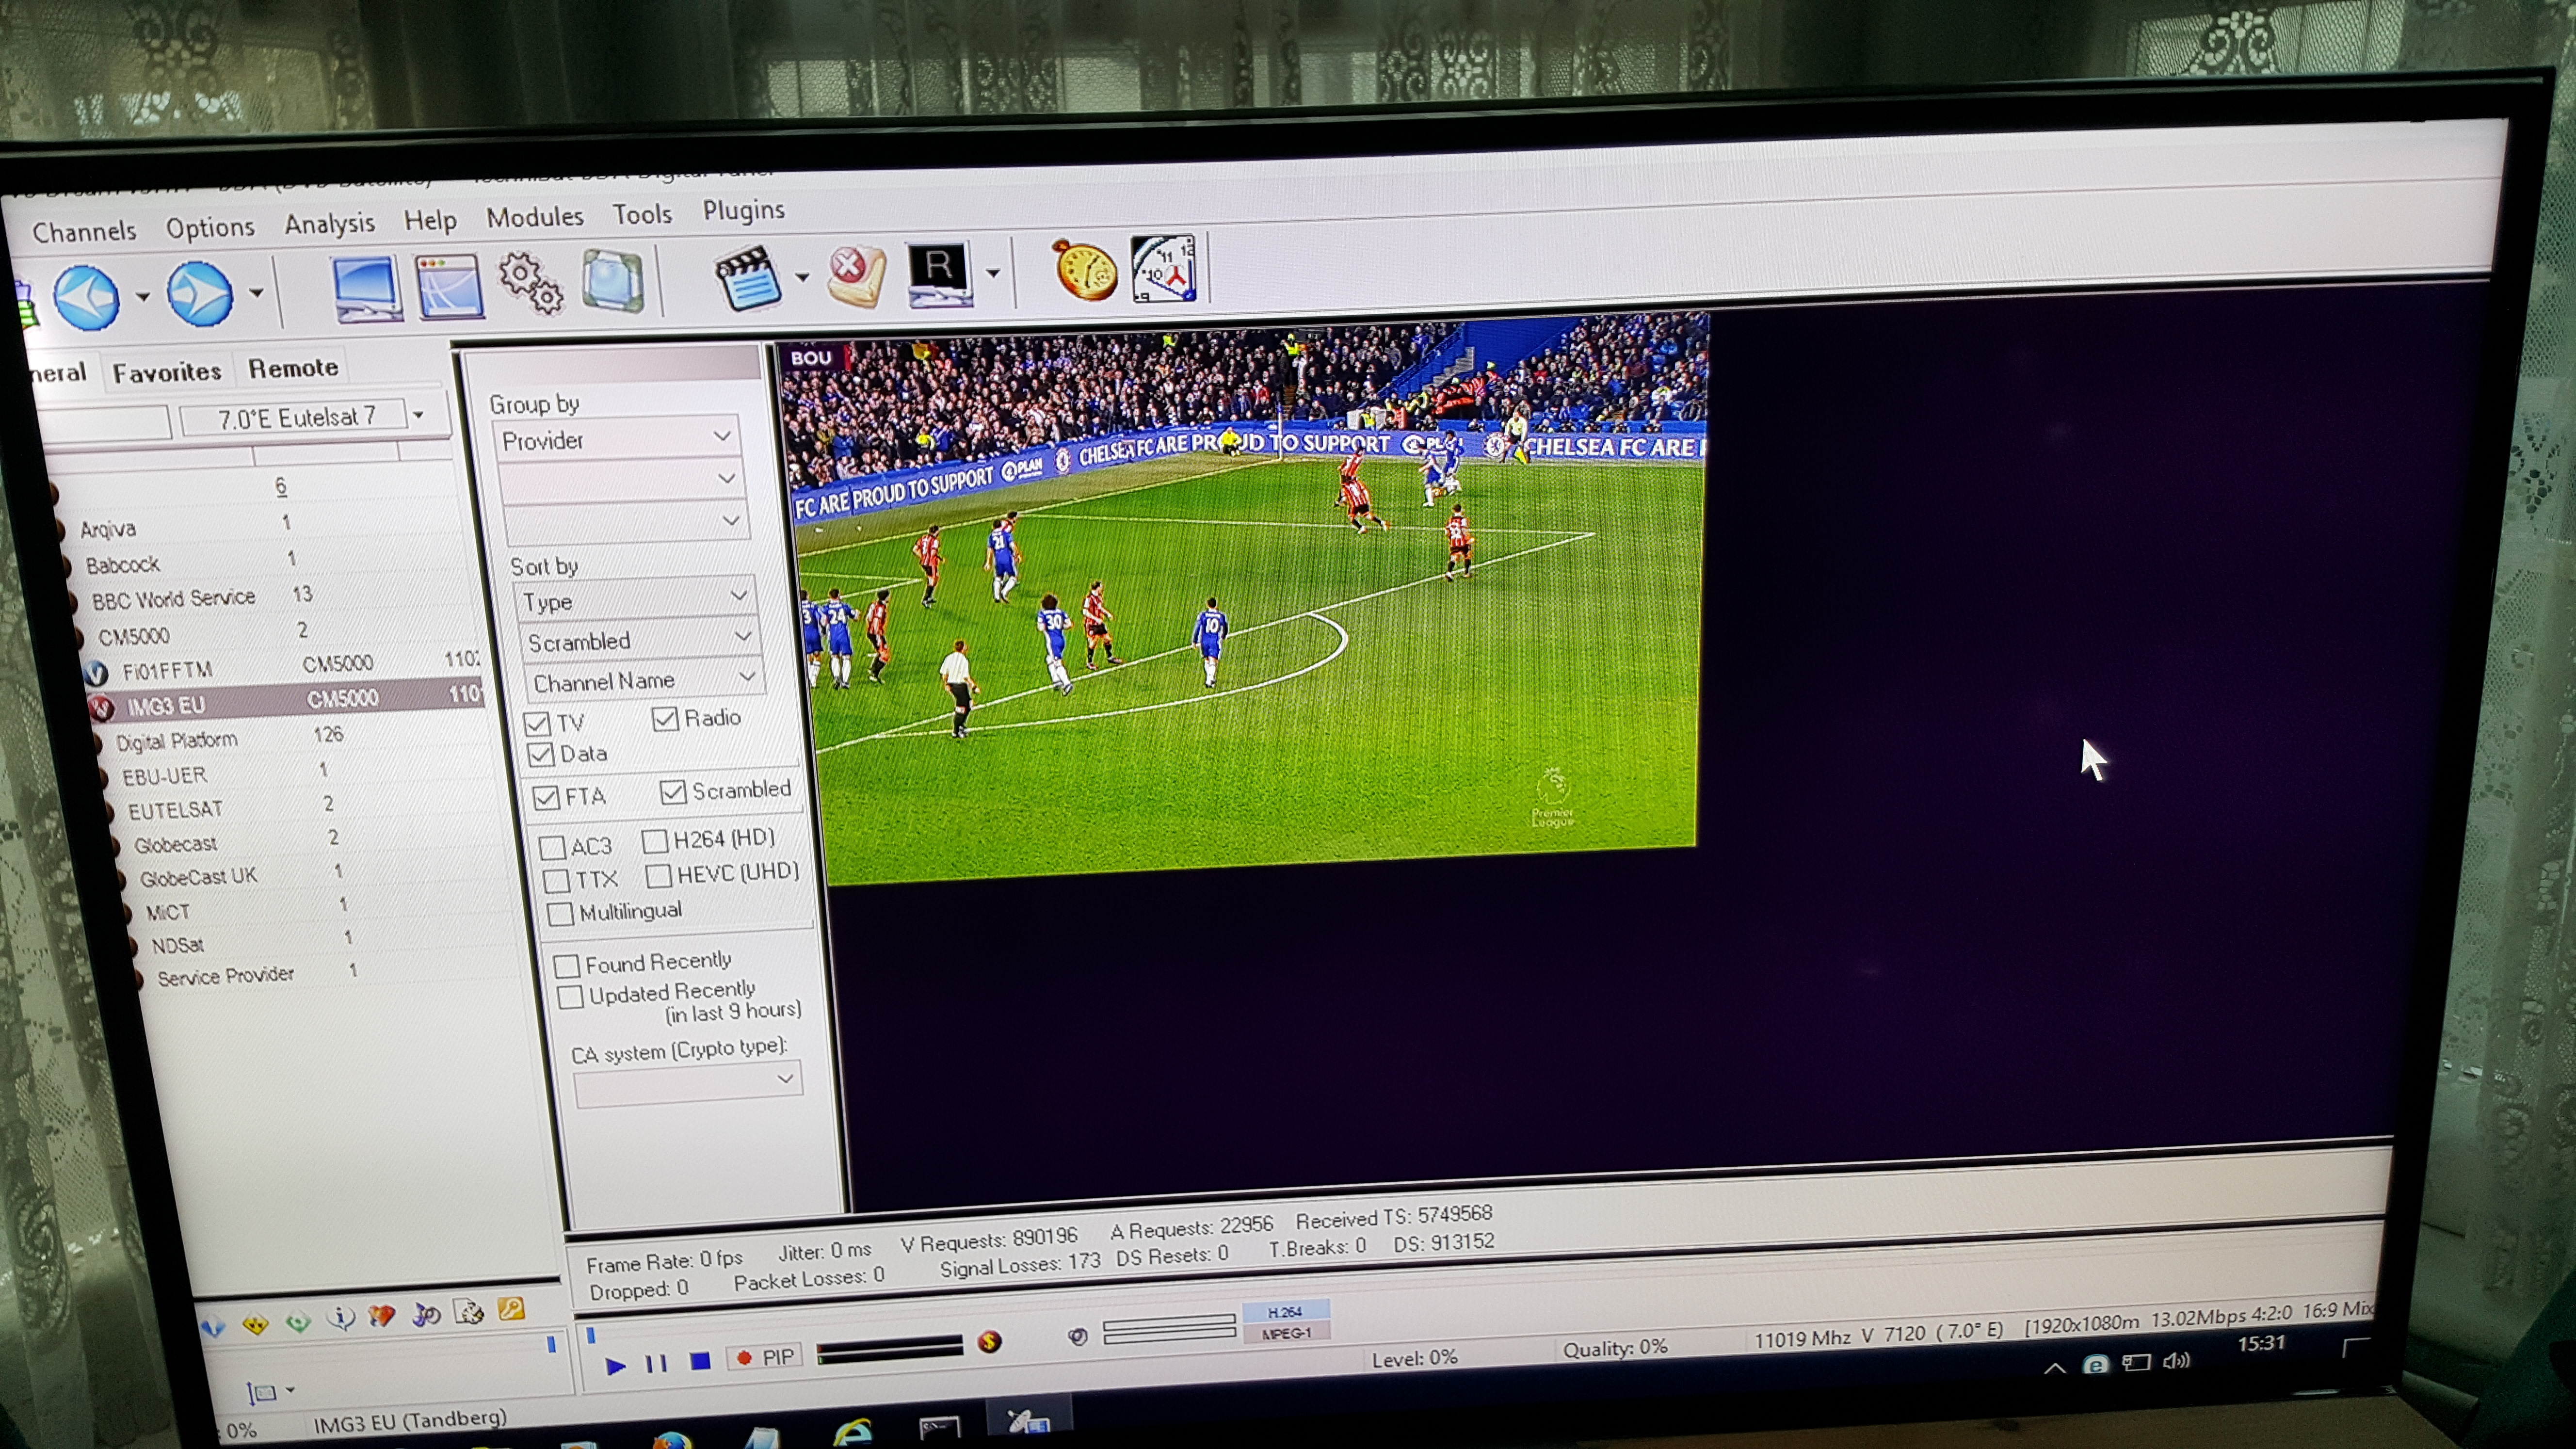Screen dimensions: 2576x1449
Task: Click the blue arrow icon in bottom-left strip
Action: (212, 1326)
